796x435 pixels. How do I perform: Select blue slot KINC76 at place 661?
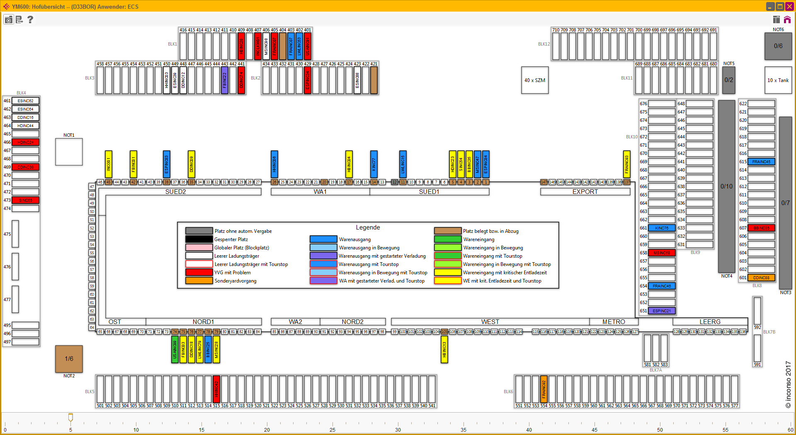(x=662, y=228)
